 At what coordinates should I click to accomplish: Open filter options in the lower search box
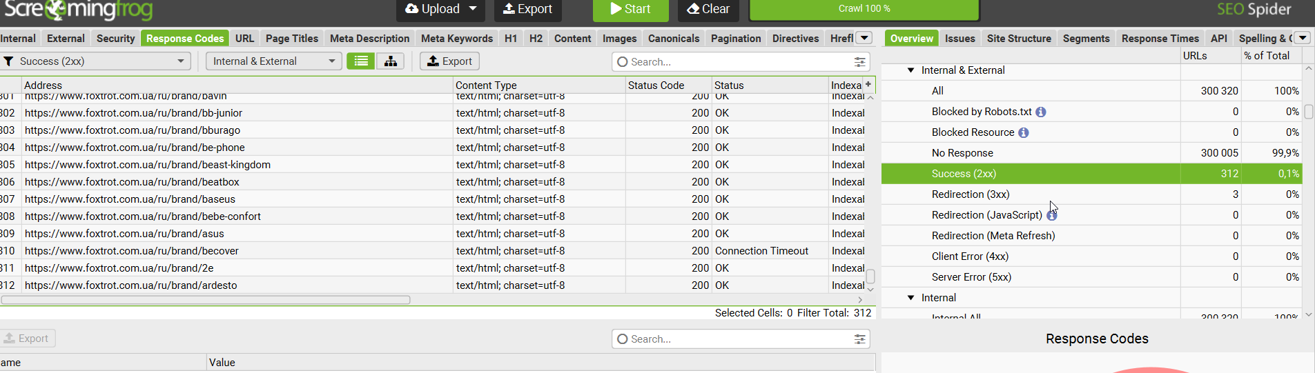pos(859,339)
